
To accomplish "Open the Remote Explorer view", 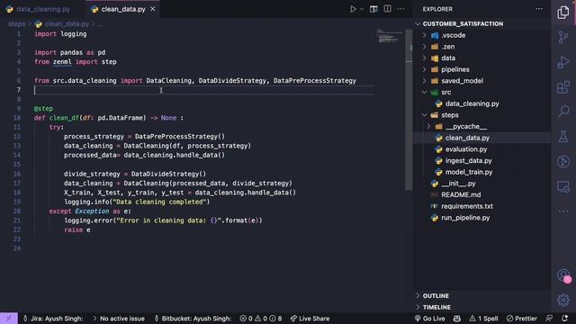I will click(x=563, y=186).
